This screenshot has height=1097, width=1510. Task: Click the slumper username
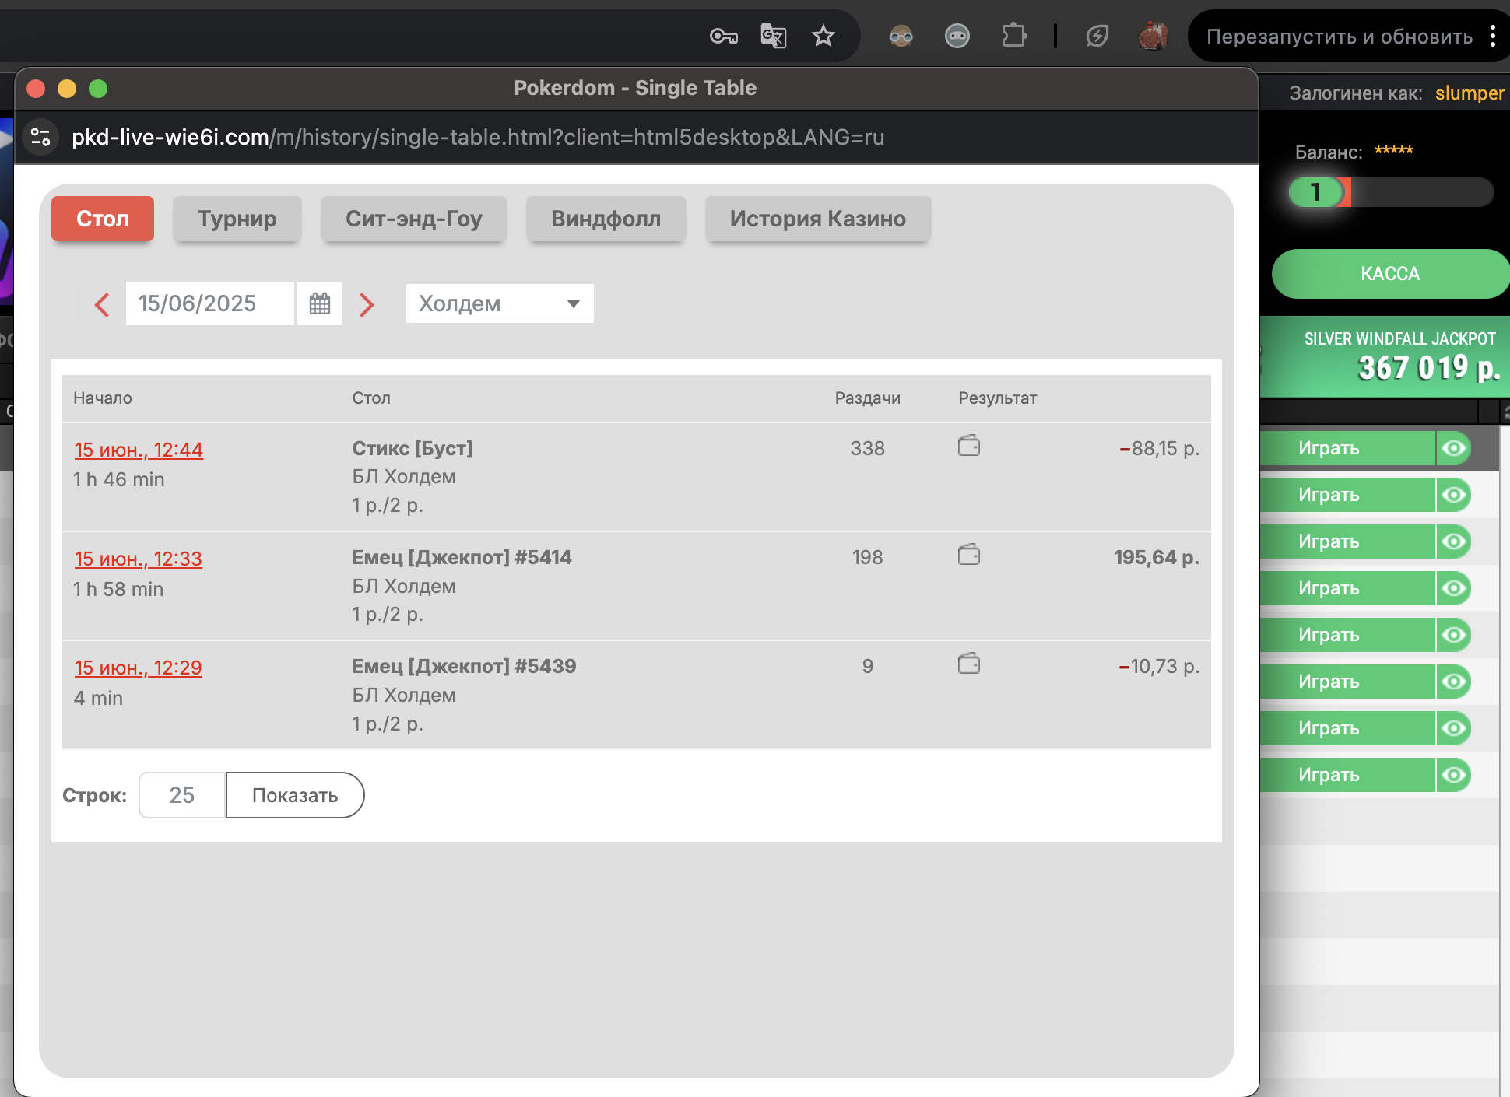click(1470, 93)
